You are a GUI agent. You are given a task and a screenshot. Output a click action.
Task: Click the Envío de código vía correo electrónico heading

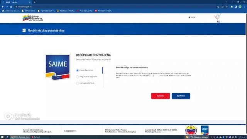pos(132,68)
